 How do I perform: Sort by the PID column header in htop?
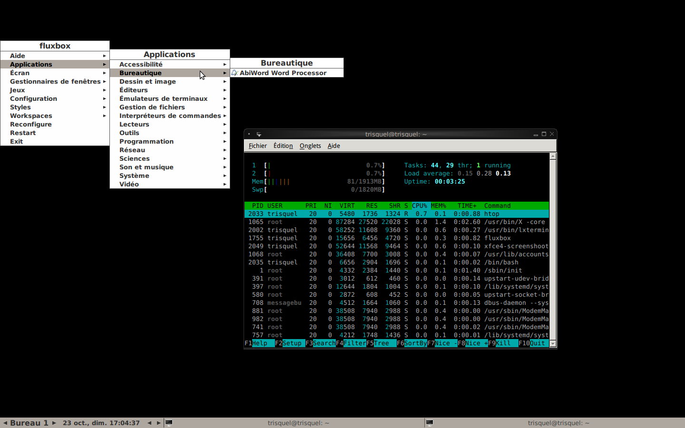point(258,206)
